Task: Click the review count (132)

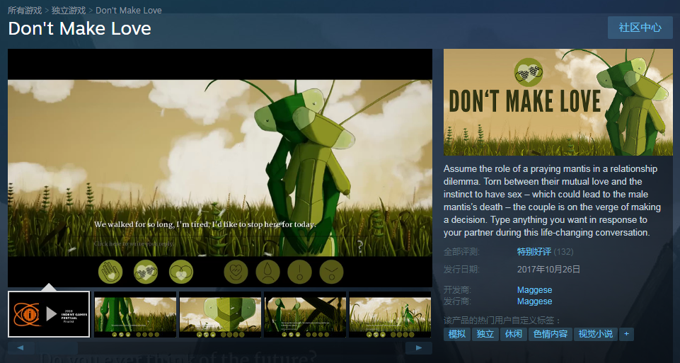Action: (x=563, y=251)
